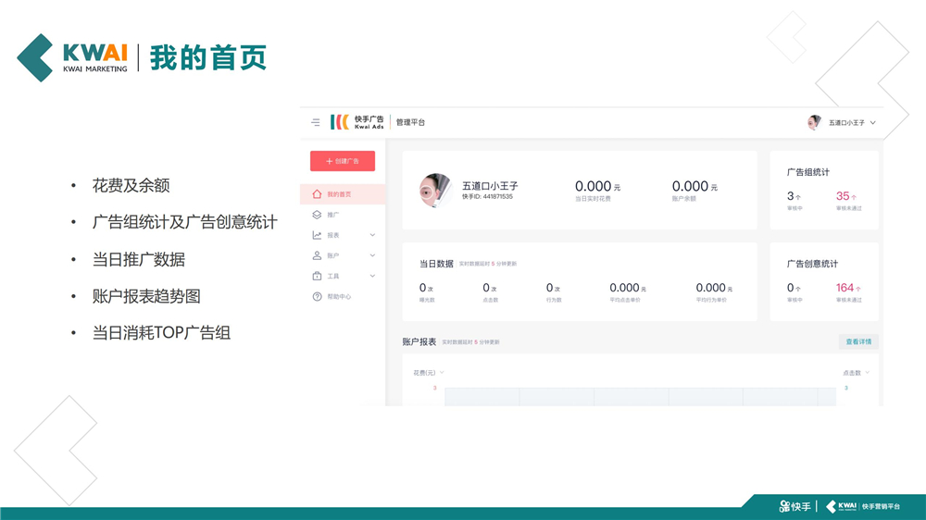Click the hamburger menu collapse icon
The height and width of the screenshot is (520, 926).
(316, 122)
